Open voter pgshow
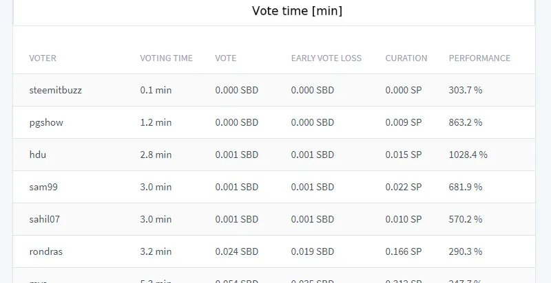Screen dimensions: 551x283 [x=46, y=122]
